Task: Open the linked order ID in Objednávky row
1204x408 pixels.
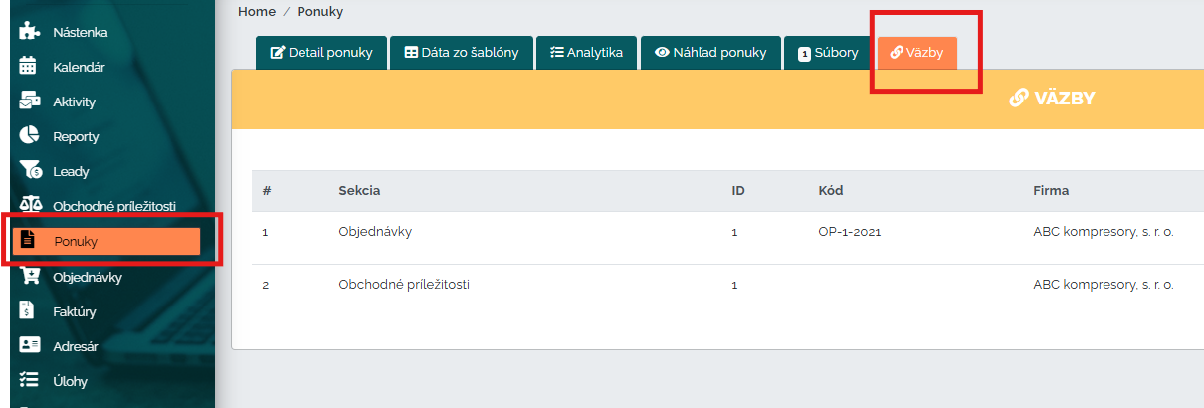Action: click(734, 232)
